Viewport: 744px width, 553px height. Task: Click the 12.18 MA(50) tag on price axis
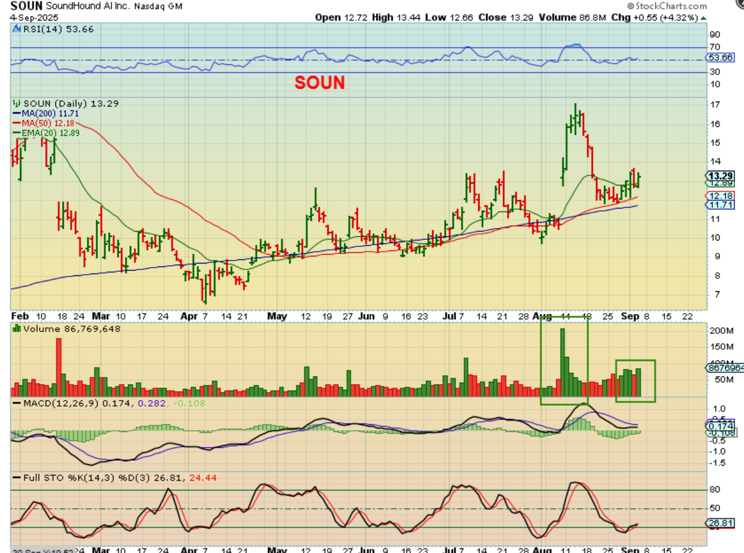click(x=721, y=196)
